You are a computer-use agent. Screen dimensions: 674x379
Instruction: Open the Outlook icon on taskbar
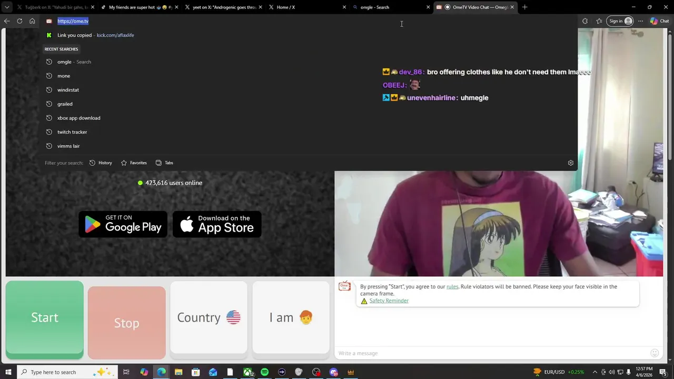[x=213, y=372]
